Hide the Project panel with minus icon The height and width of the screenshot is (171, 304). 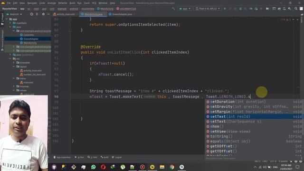[48, 14]
